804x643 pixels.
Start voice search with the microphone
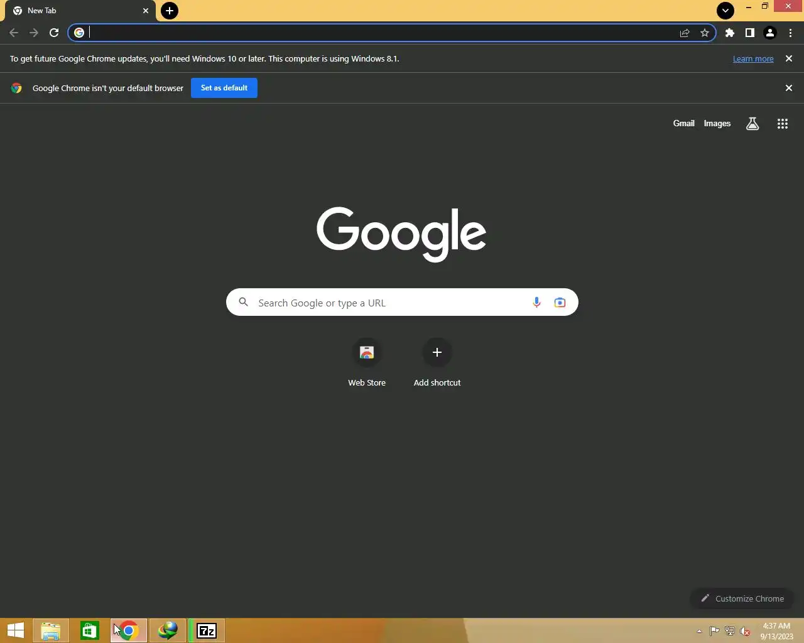536,303
